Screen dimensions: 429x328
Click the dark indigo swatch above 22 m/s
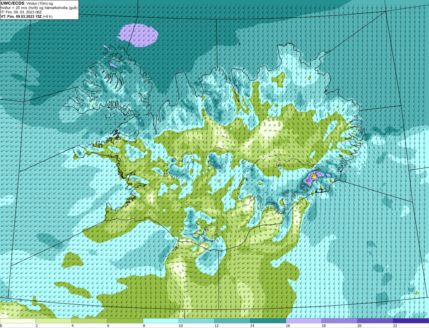[411, 321]
